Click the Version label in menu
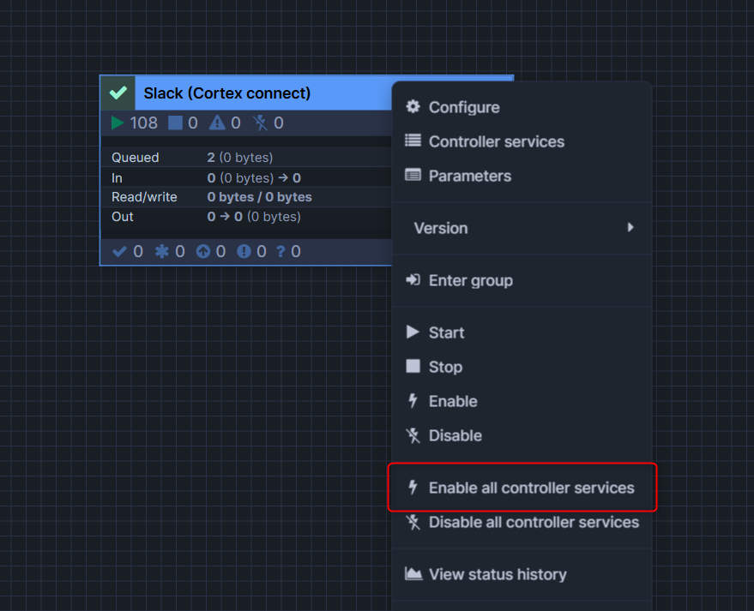Screen dimensions: 754x611 point(441,228)
